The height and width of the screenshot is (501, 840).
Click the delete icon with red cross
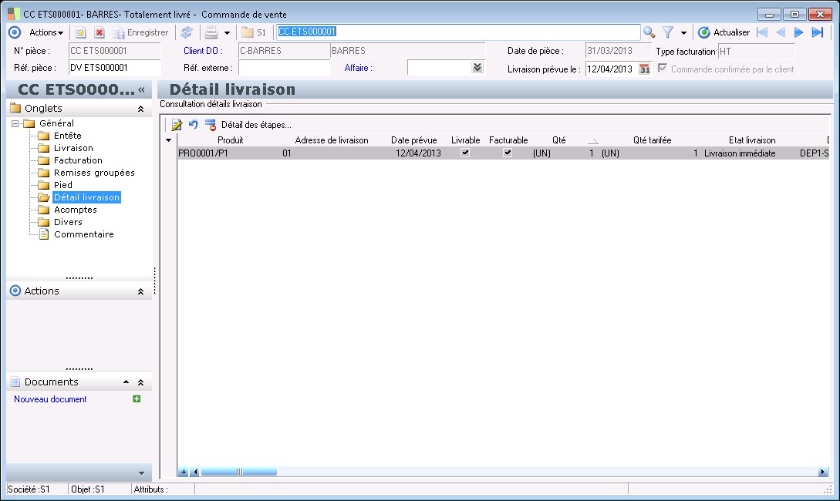pos(99,32)
